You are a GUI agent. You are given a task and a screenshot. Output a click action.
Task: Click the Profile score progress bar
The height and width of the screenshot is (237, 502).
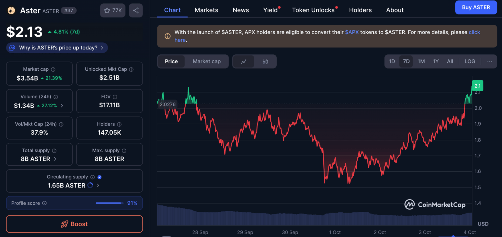click(x=110, y=203)
